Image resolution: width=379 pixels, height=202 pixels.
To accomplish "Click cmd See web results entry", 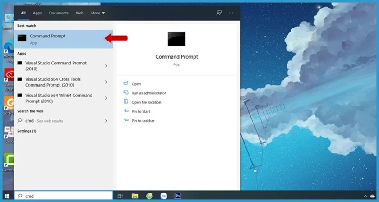I will (x=58, y=121).
